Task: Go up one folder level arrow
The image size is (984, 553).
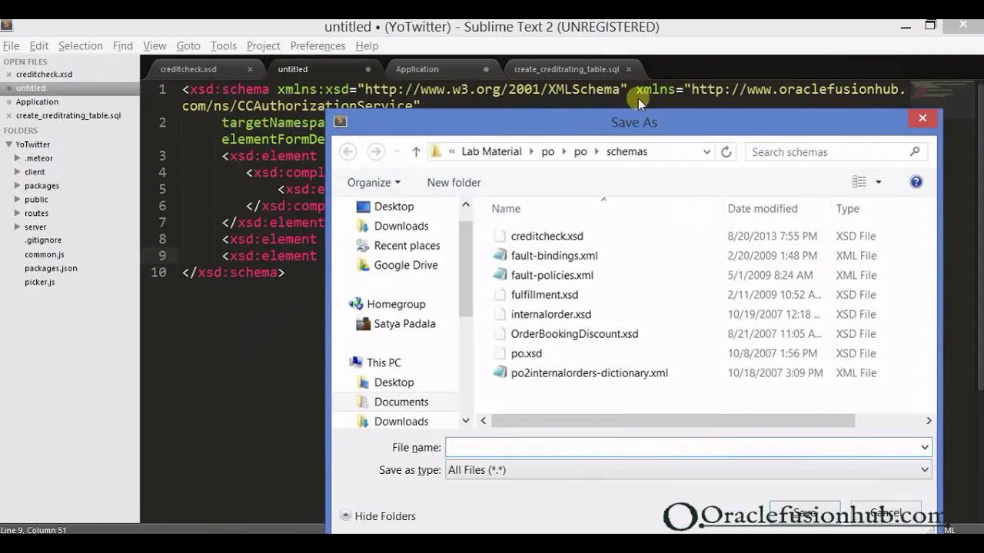Action: pyautogui.click(x=416, y=151)
